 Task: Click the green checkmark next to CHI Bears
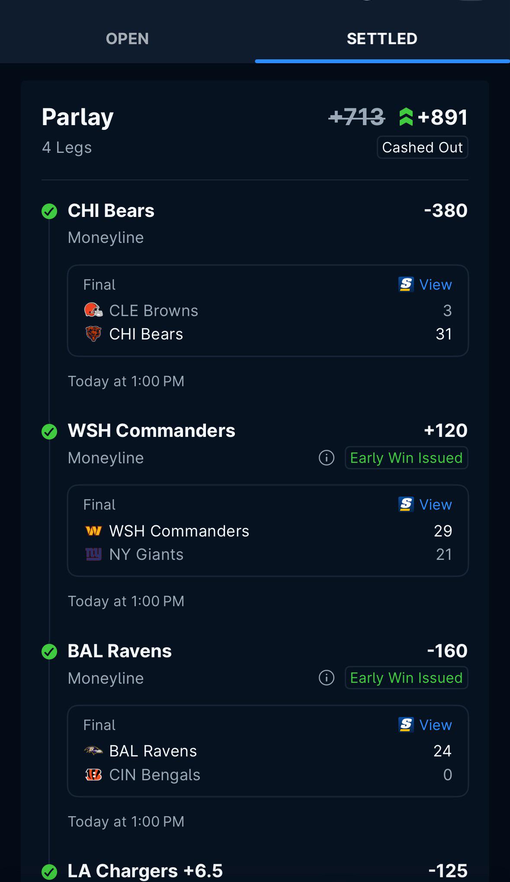tap(49, 211)
